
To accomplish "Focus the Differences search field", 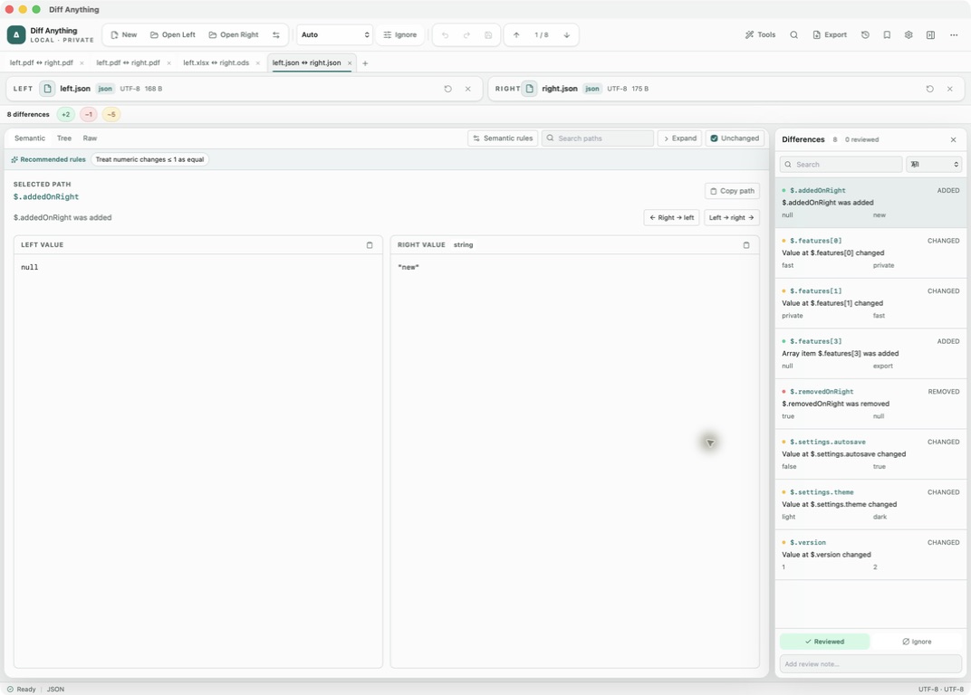I will coord(841,165).
